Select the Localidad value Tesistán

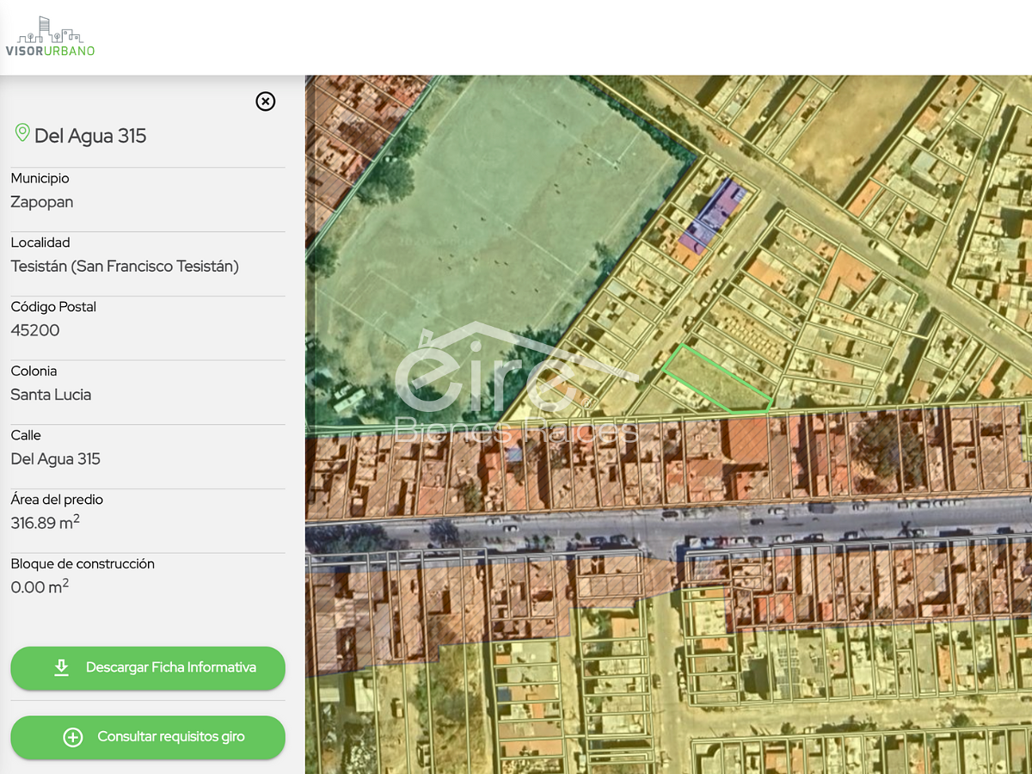[125, 267]
